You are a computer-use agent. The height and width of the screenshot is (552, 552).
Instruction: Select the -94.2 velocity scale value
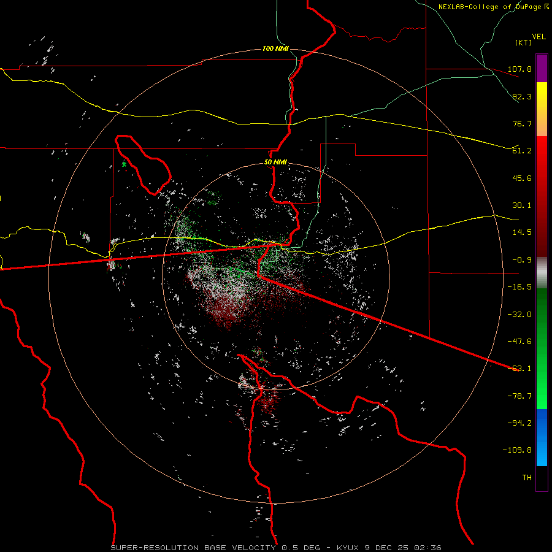[519, 423]
